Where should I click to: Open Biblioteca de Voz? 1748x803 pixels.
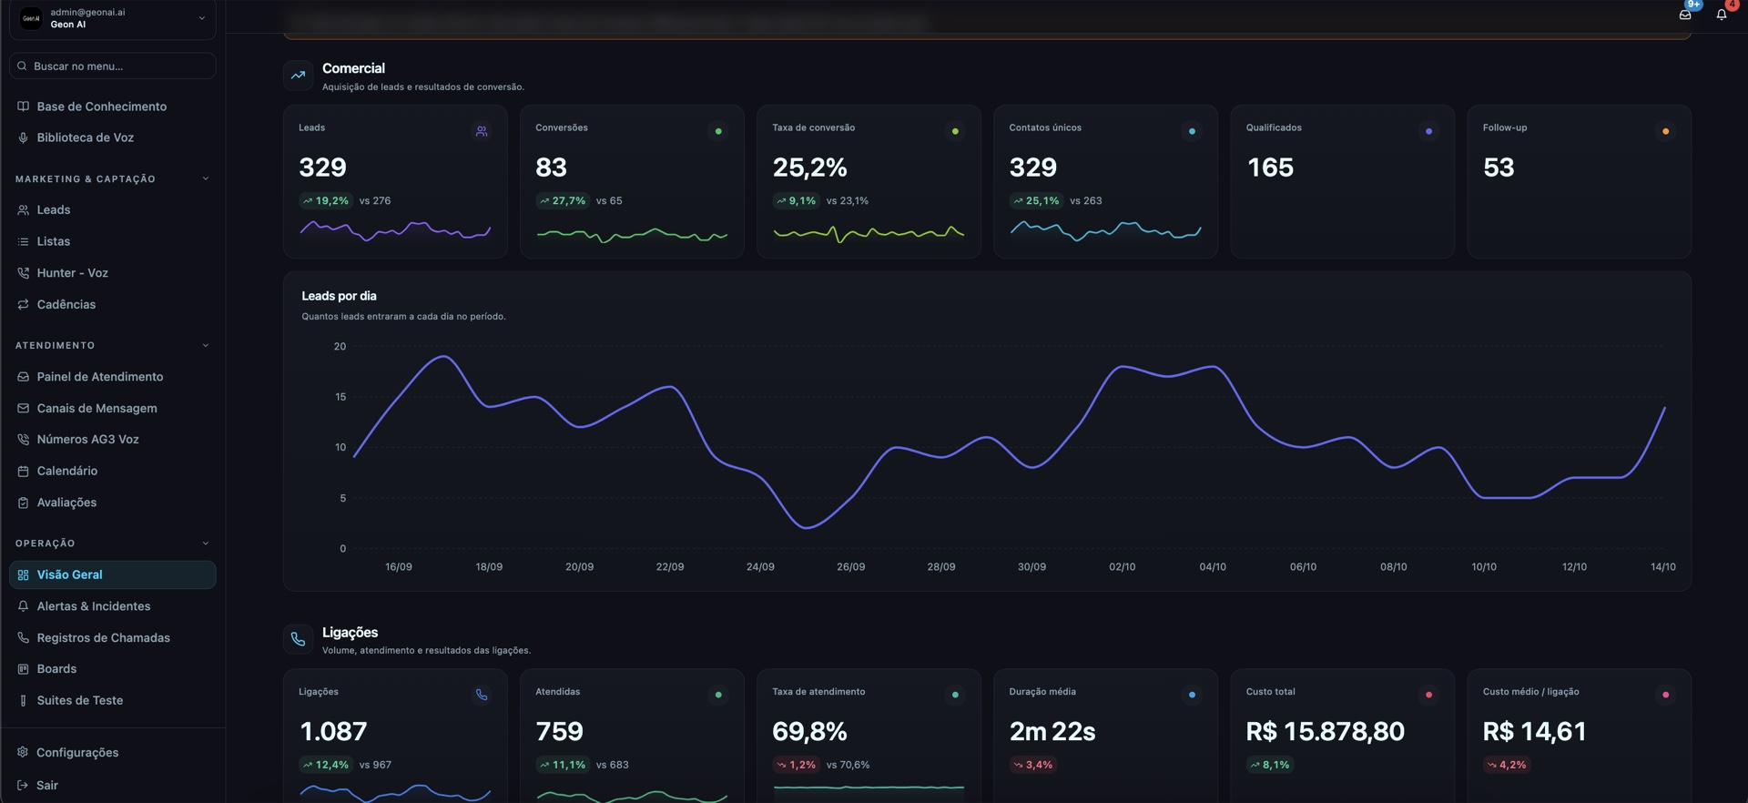click(113, 137)
